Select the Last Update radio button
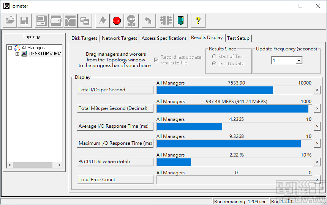Viewport: 327px width, 205px height. tap(214, 64)
